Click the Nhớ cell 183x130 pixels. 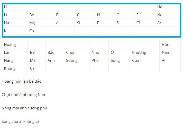pos(99,52)
